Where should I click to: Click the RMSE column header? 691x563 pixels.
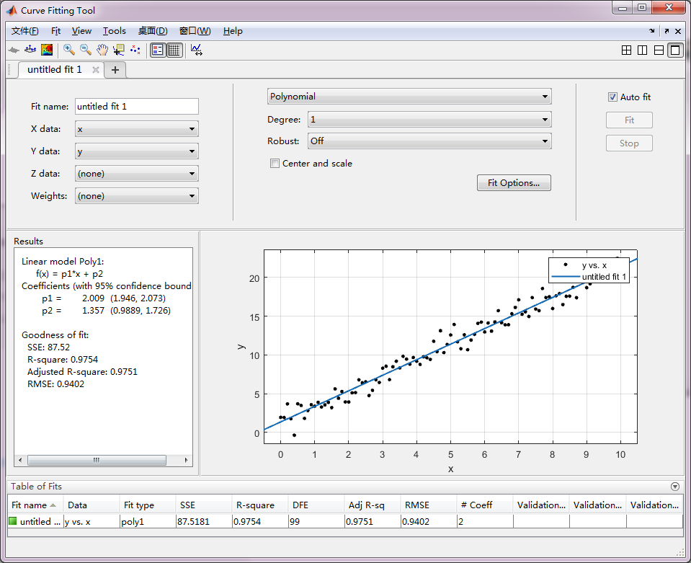428,505
